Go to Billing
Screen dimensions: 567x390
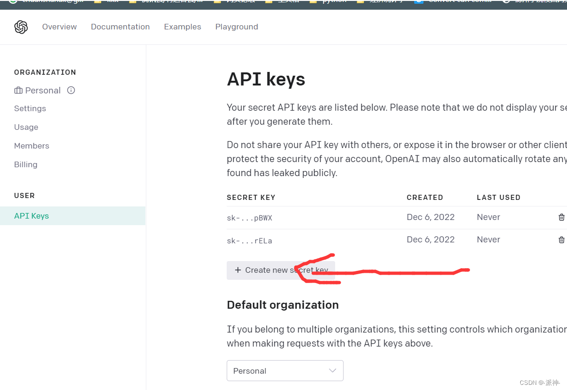click(26, 164)
